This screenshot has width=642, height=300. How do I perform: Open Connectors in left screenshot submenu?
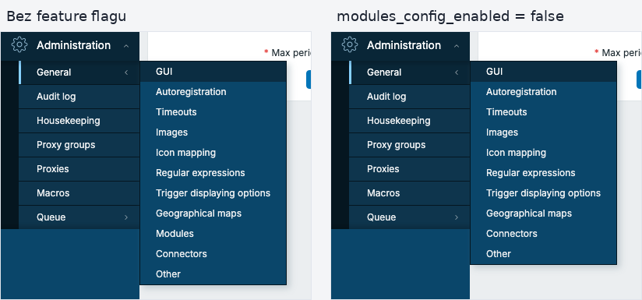213,254
